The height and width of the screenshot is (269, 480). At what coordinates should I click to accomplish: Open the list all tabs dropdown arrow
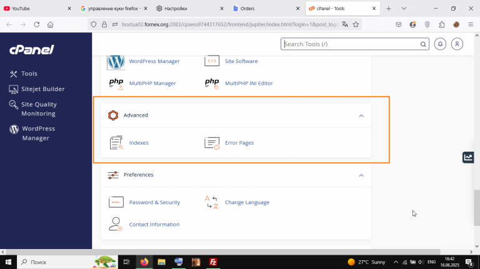click(x=404, y=9)
